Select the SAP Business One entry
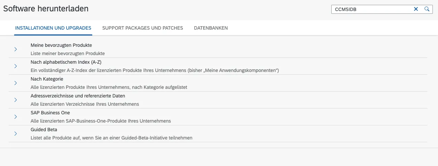438x166 pixels. 50,113
